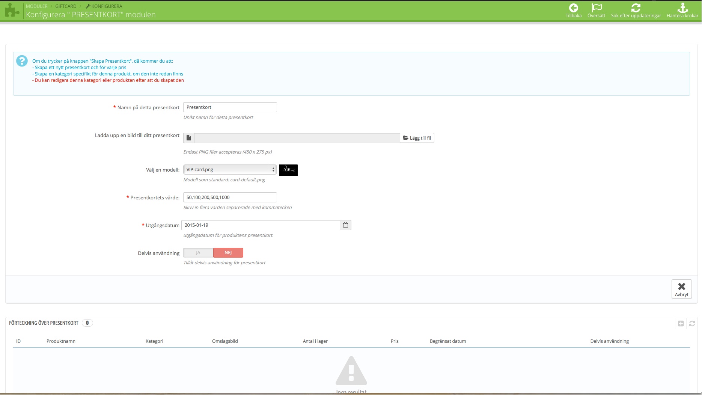Viewport: 702px width, 395px height.
Task: Click the Omslagsbild column header
Action: pyautogui.click(x=225, y=341)
